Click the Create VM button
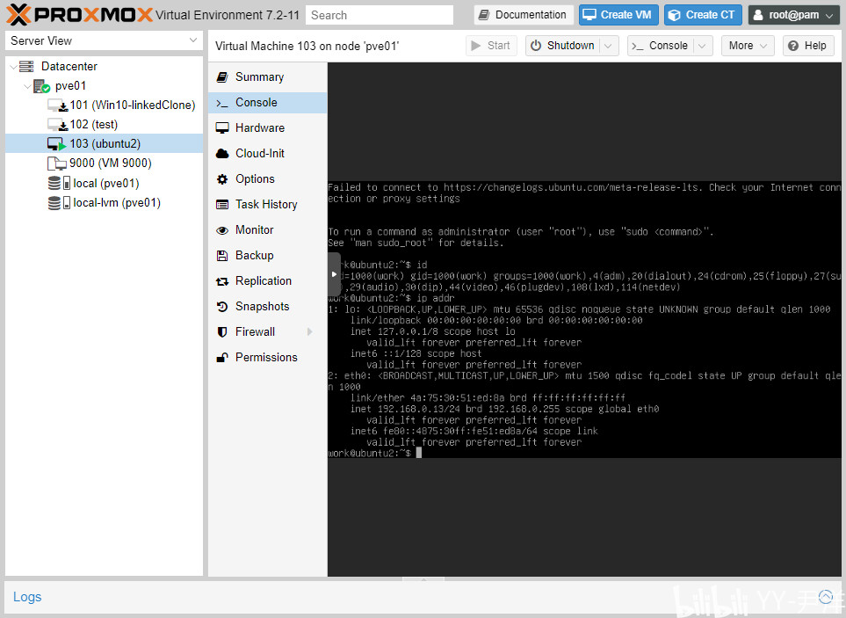This screenshot has height=618, width=846. pyautogui.click(x=618, y=15)
